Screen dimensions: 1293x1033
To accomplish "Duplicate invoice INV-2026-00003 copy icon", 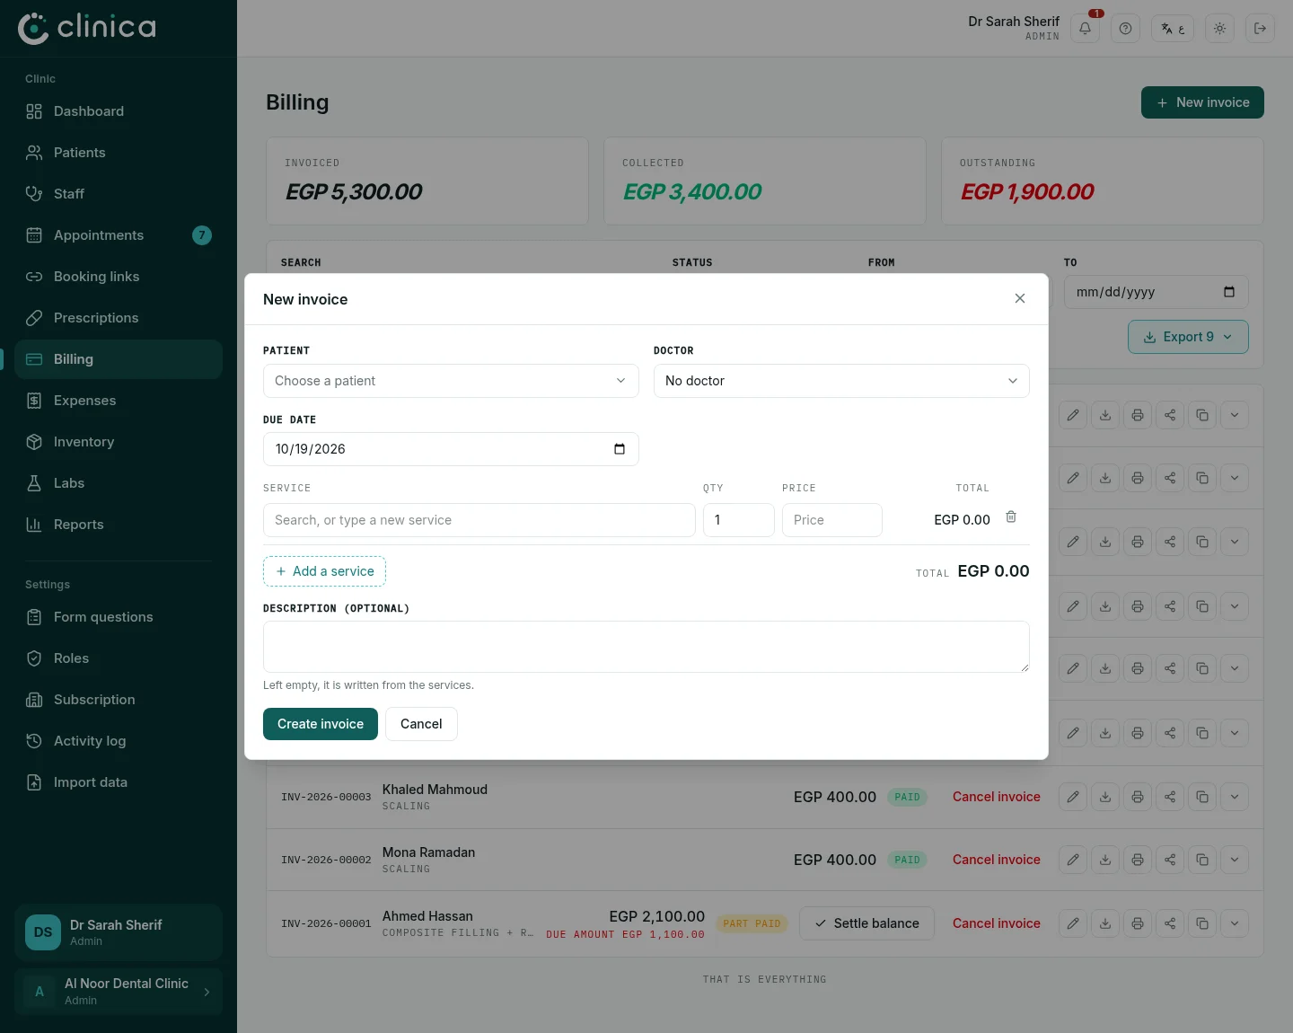I will pos(1202,797).
